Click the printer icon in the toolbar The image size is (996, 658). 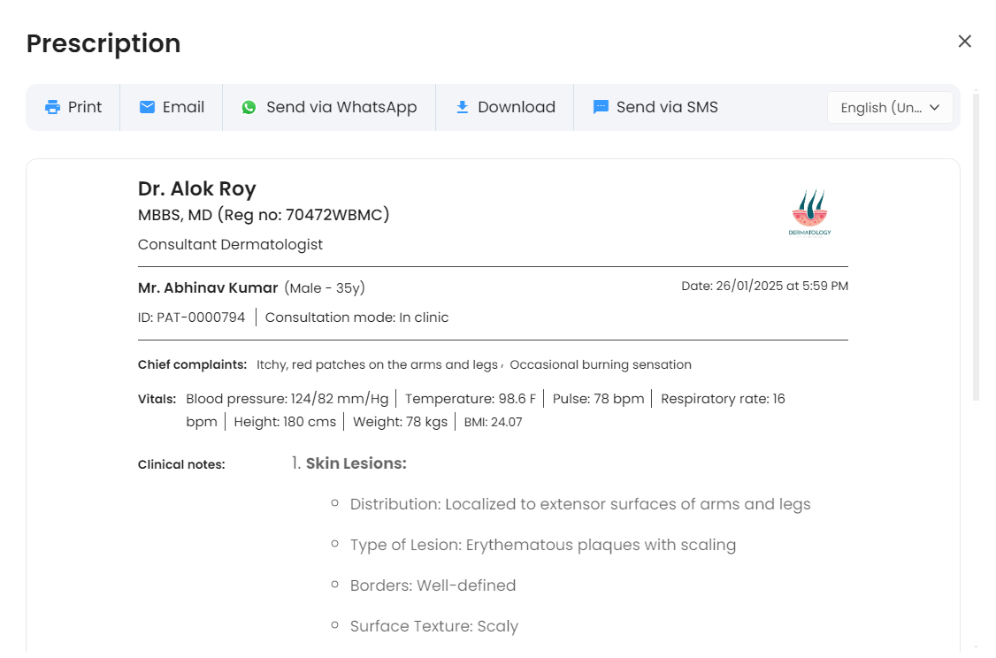(x=53, y=107)
